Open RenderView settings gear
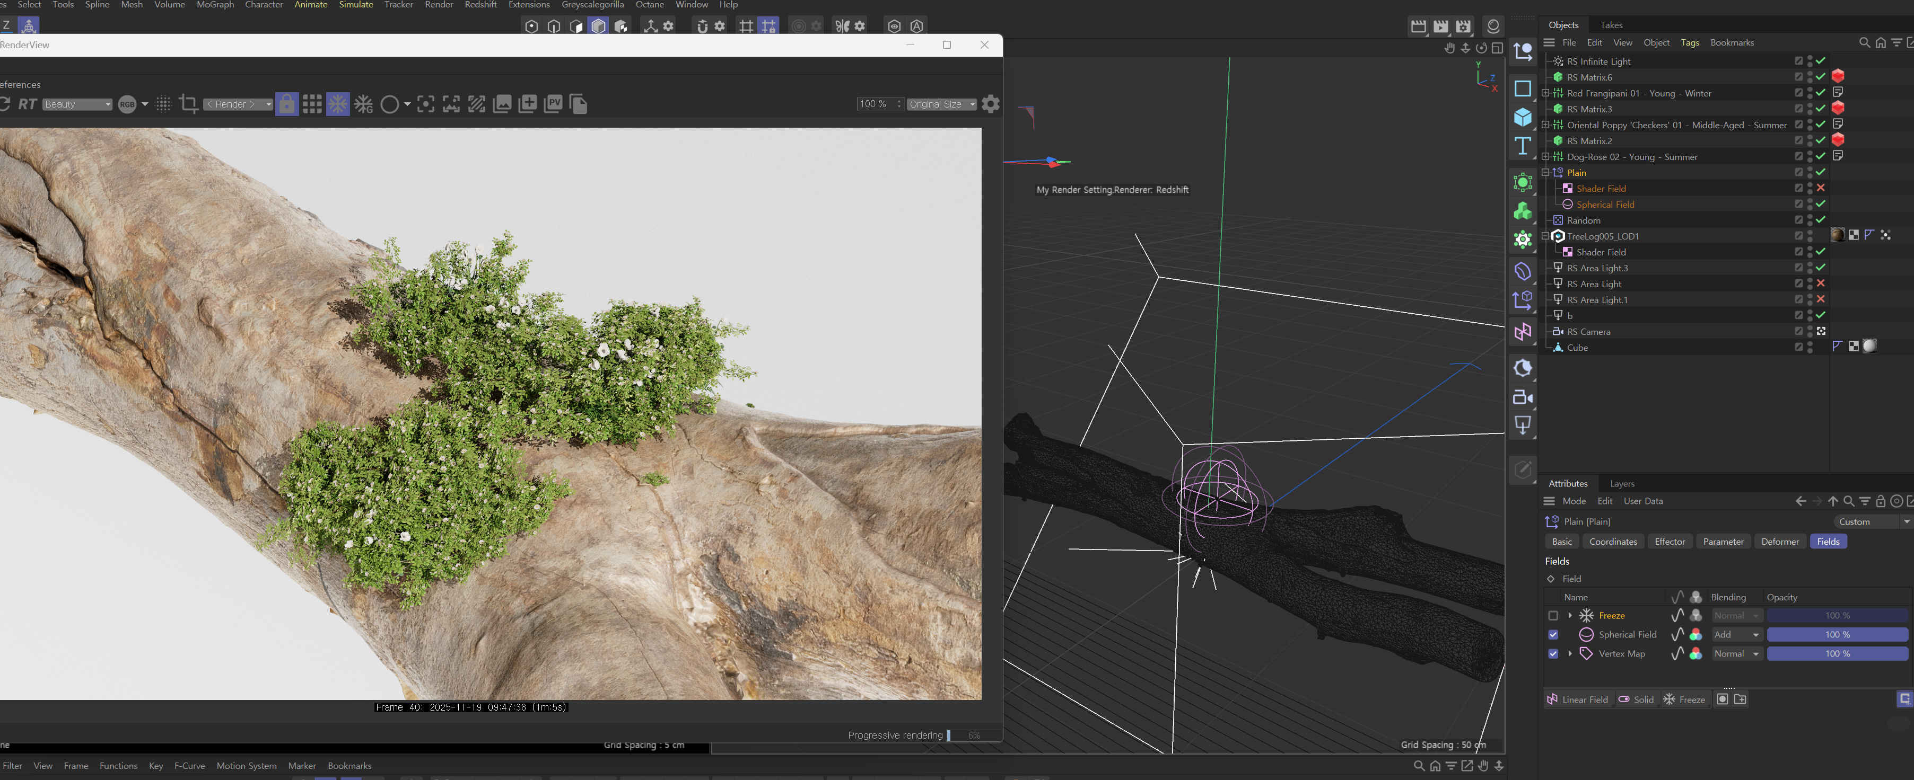 [991, 104]
